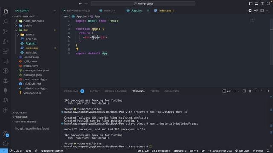Screen dimensions: 273x153
Task: Open the Source Control view
Action: click(6, 31)
